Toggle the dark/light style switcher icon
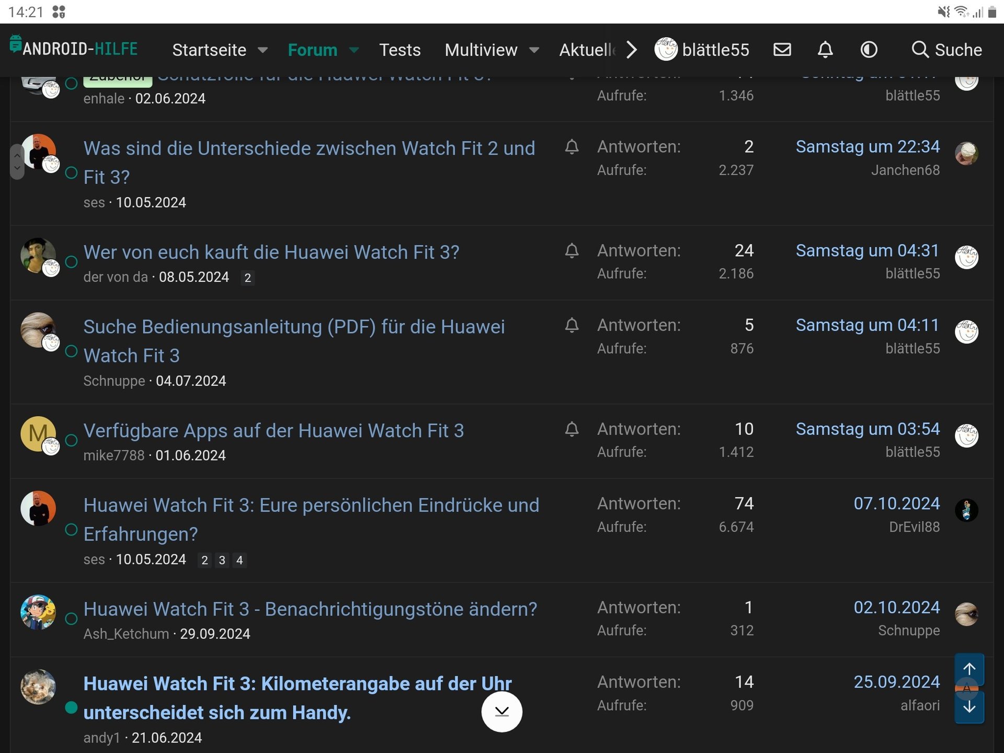Viewport: 1004px width, 753px height. click(869, 50)
